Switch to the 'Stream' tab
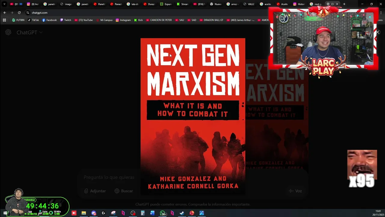Screen dimensions: 385x217 click(x=183, y=4)
